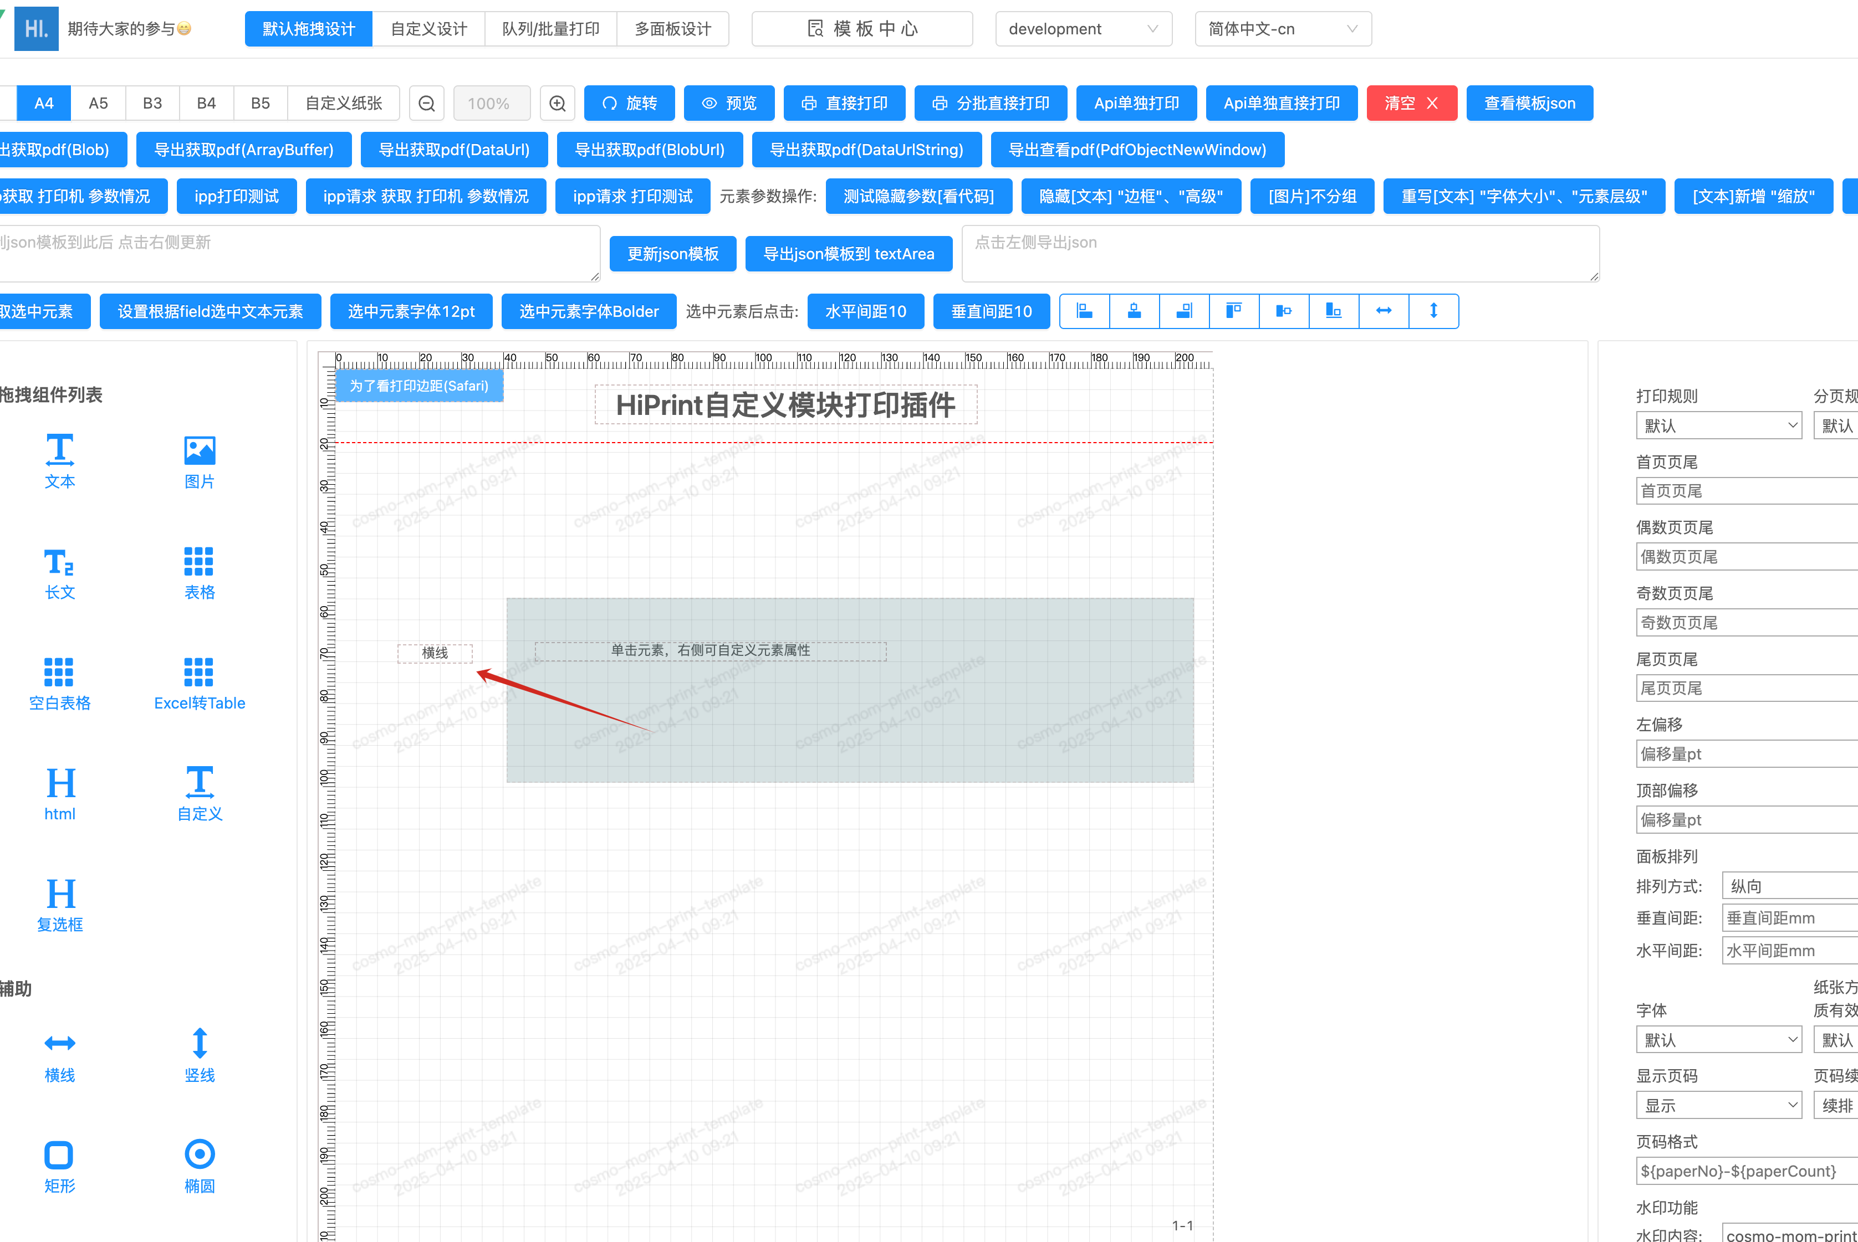Expand the 显示页码 select box
Screen dimensions: 1858x1242
click(x=1718, y=1105)
